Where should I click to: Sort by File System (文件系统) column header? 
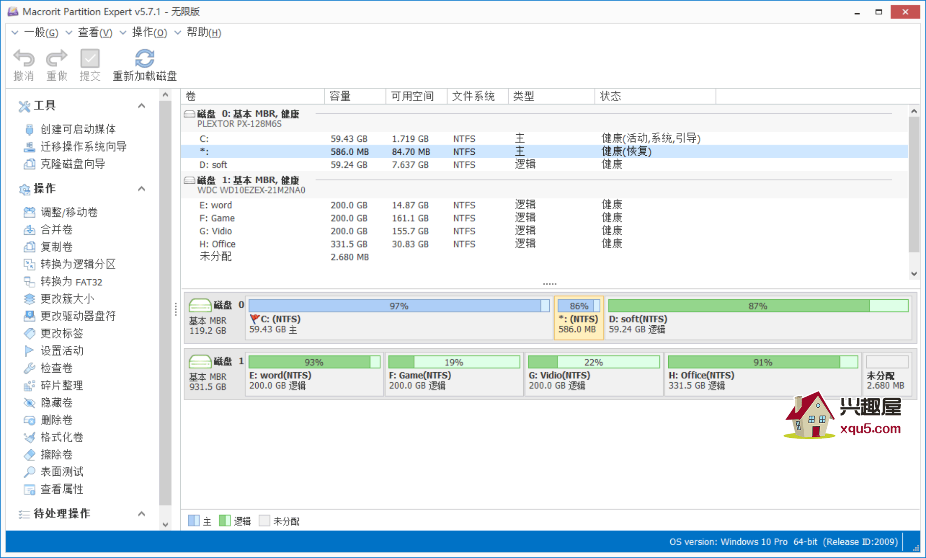point(478,96)
